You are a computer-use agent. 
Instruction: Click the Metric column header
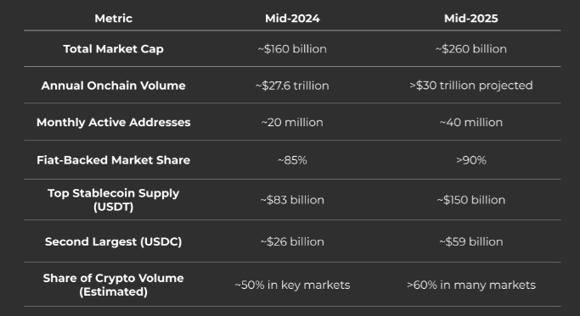(113, 18)
